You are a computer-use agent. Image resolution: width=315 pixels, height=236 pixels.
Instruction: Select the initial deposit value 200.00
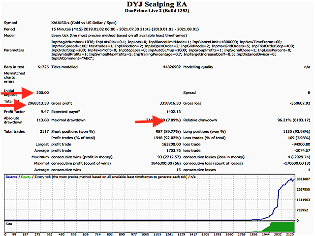43,93
